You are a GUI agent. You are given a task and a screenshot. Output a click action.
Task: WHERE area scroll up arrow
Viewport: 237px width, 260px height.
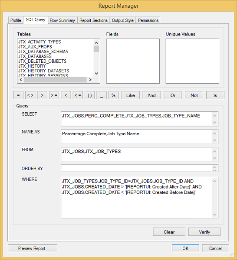tap(214, 181)
